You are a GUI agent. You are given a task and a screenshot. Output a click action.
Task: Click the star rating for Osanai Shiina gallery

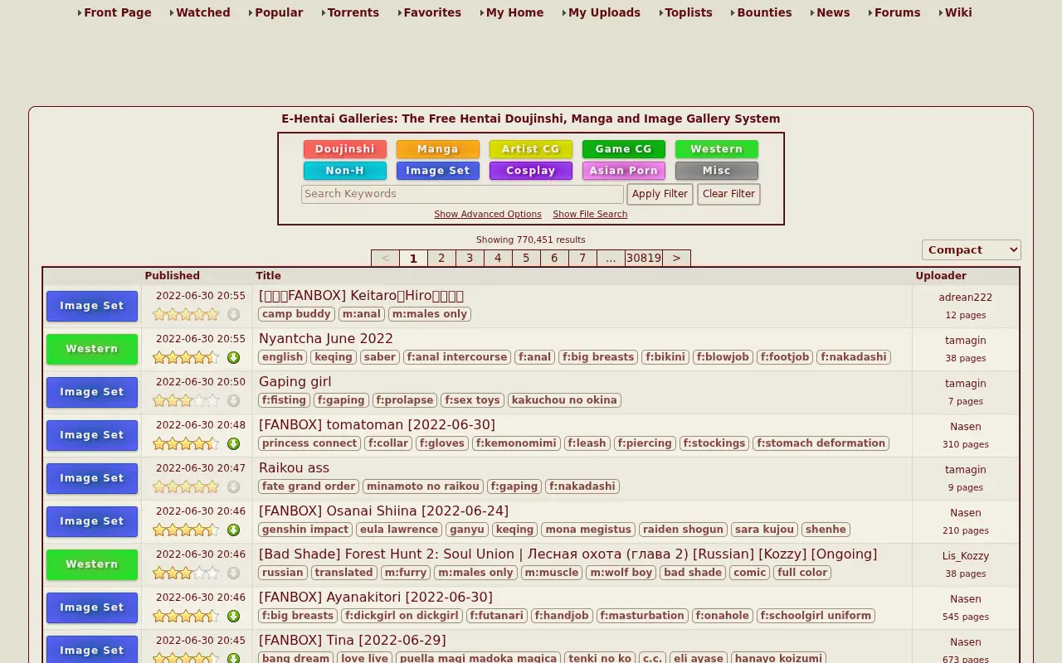tap(186, 530)
